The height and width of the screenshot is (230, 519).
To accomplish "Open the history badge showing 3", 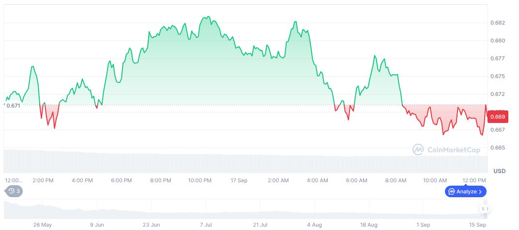I will click(14, 191).
